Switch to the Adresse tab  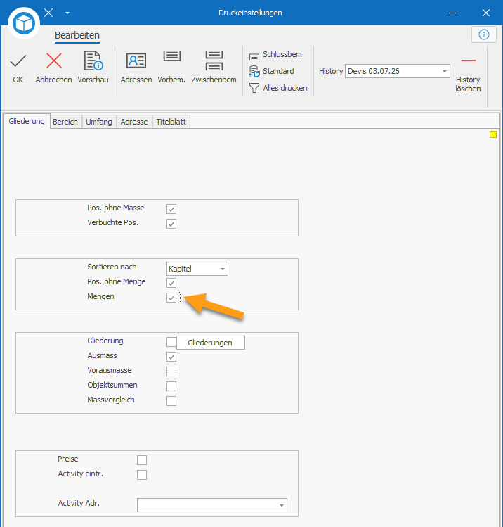pyautogui.click(x=134, y=122)
